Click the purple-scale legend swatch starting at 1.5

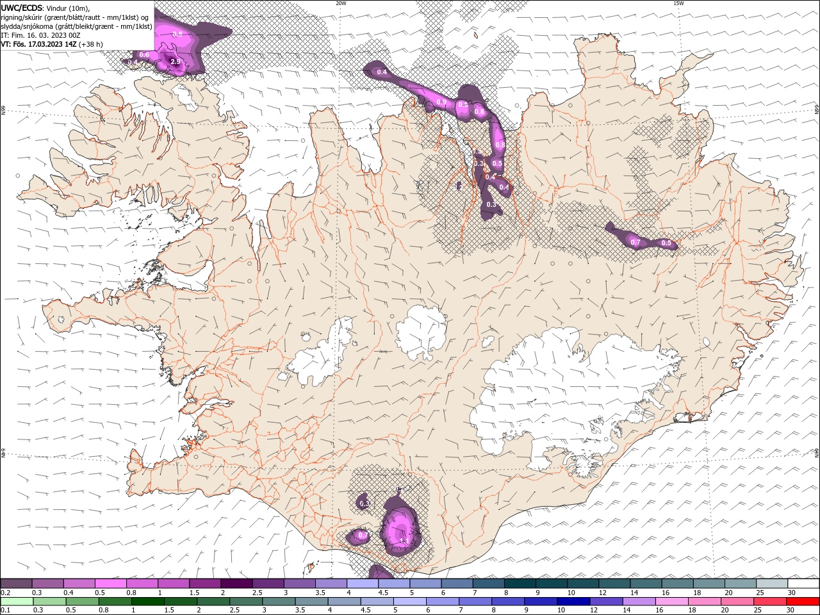tap(205, 584)
